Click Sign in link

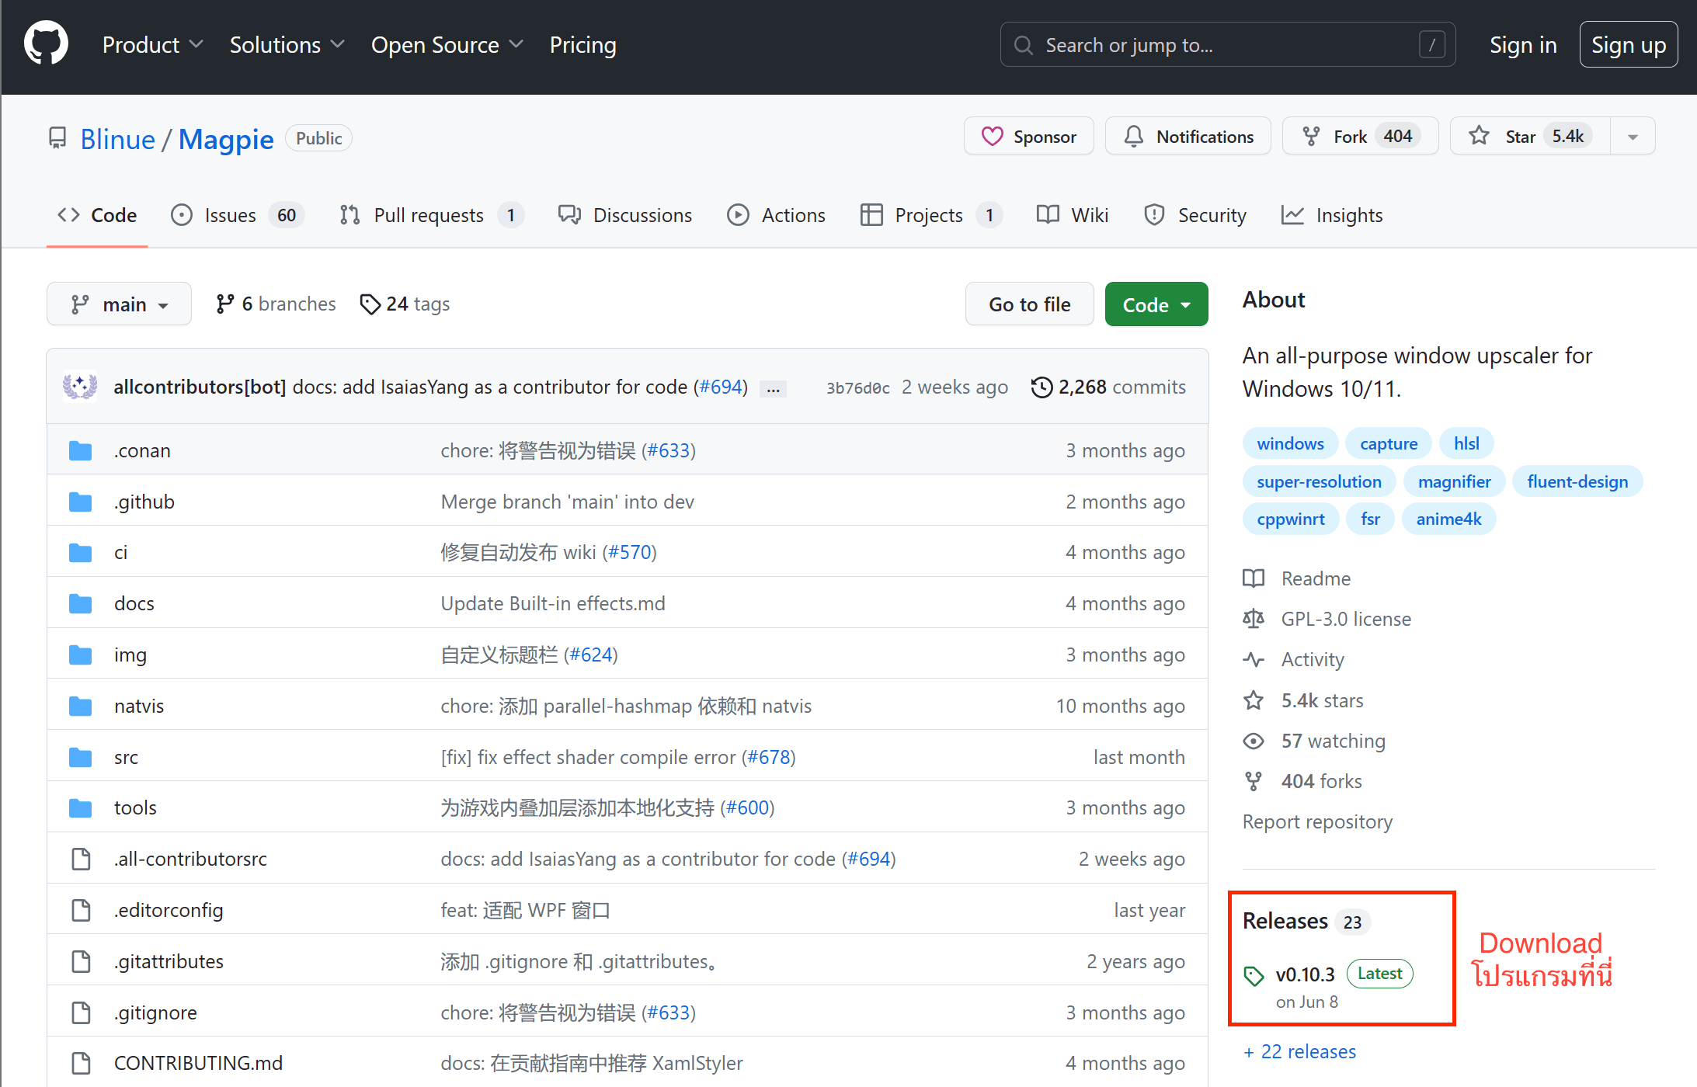tap(1522, 45)
